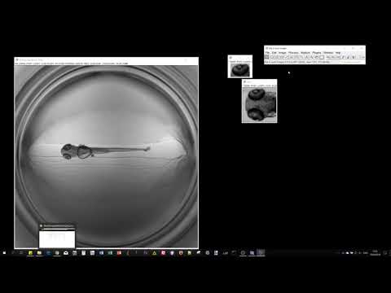
Task: Open the Analyze menu in Fiji
Action: coord(305,53)
